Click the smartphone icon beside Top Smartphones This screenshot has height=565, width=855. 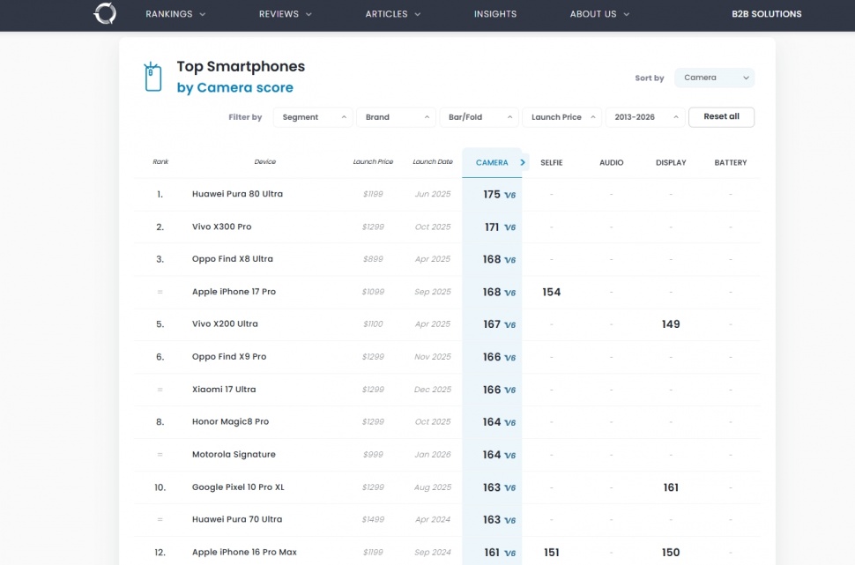click(153, 78)
